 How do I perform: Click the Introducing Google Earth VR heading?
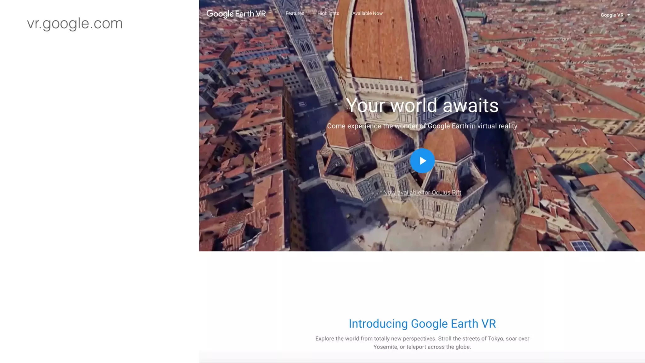tap(422, 324)
